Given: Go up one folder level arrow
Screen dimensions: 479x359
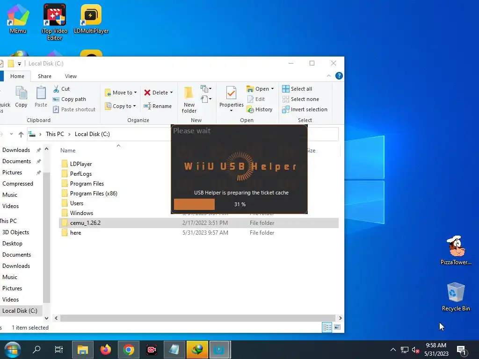Looking at the screenshot, I should click(x=21, y=134).
